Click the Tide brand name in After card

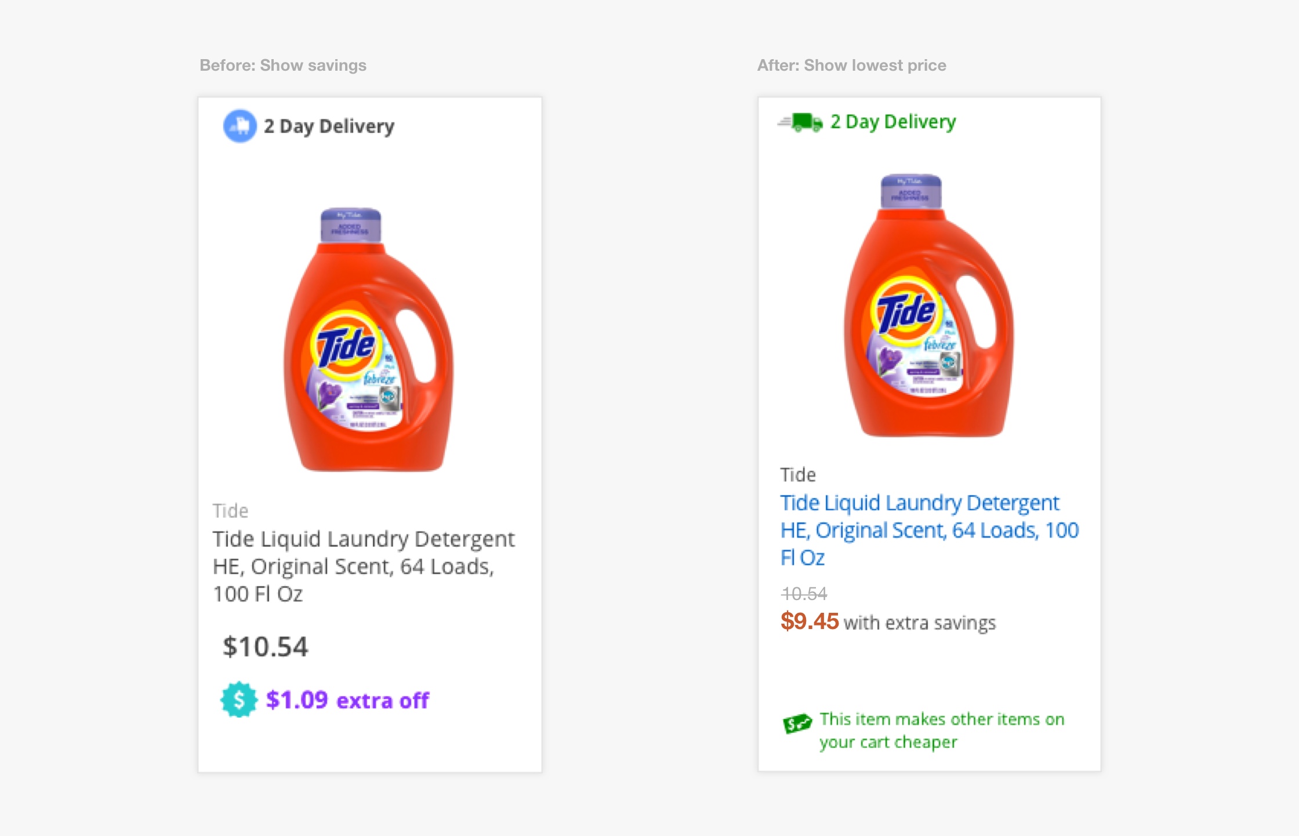click(798, 475)
